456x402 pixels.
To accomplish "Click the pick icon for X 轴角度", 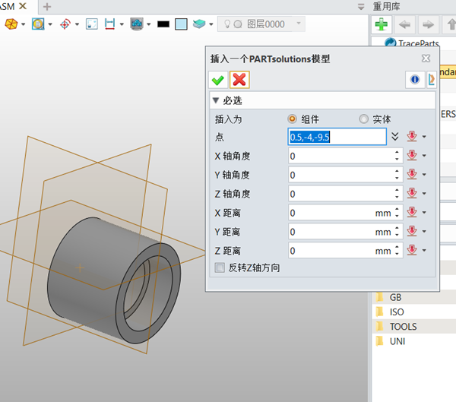I will [x=412, y=155].
